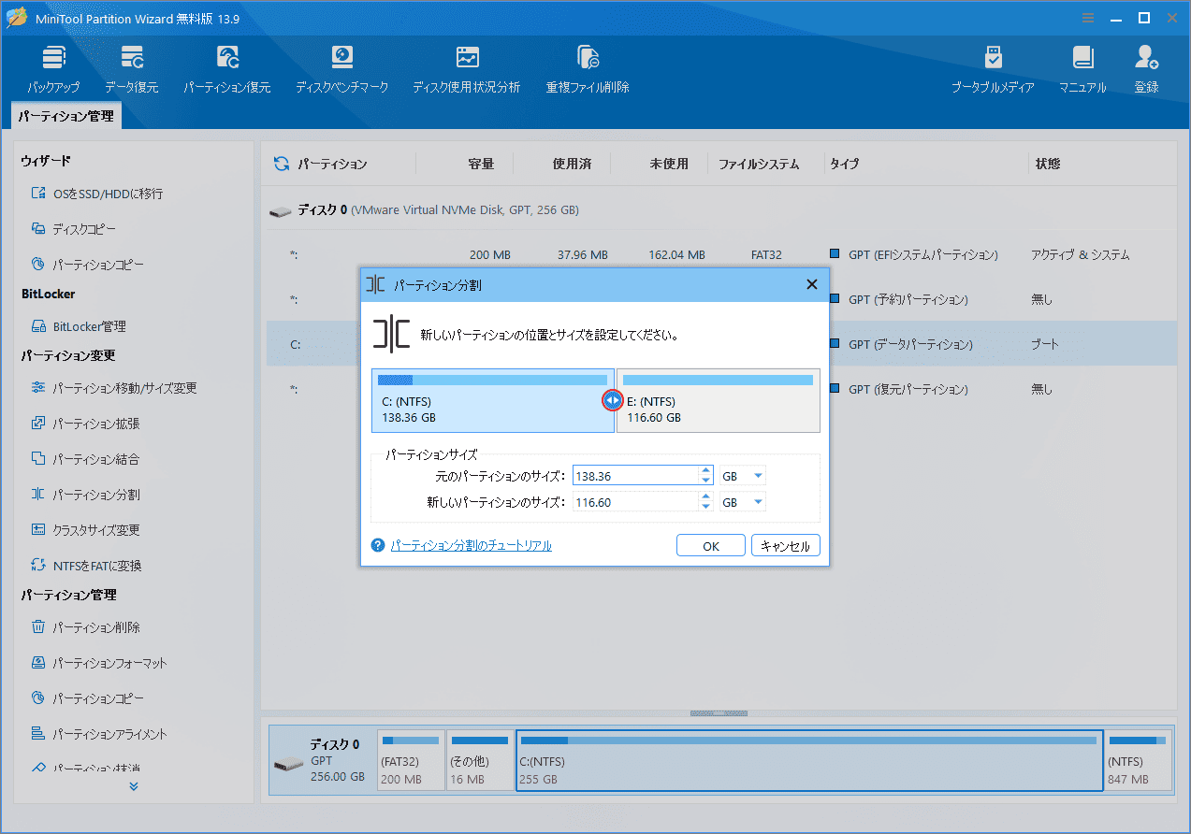Viewport: 1191px width, 834px height.
Task: Click the ブート status cell
Action: coord(1045,344)
